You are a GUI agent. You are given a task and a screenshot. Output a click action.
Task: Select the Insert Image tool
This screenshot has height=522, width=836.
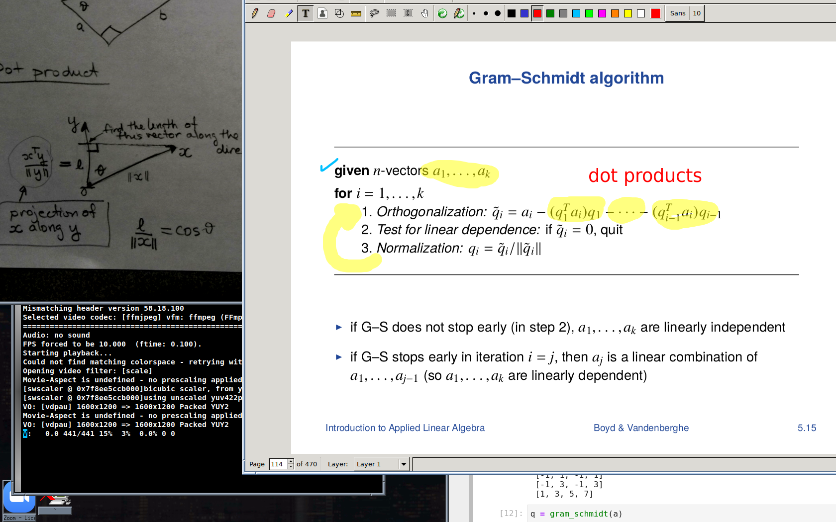click(x=322, y=13)
